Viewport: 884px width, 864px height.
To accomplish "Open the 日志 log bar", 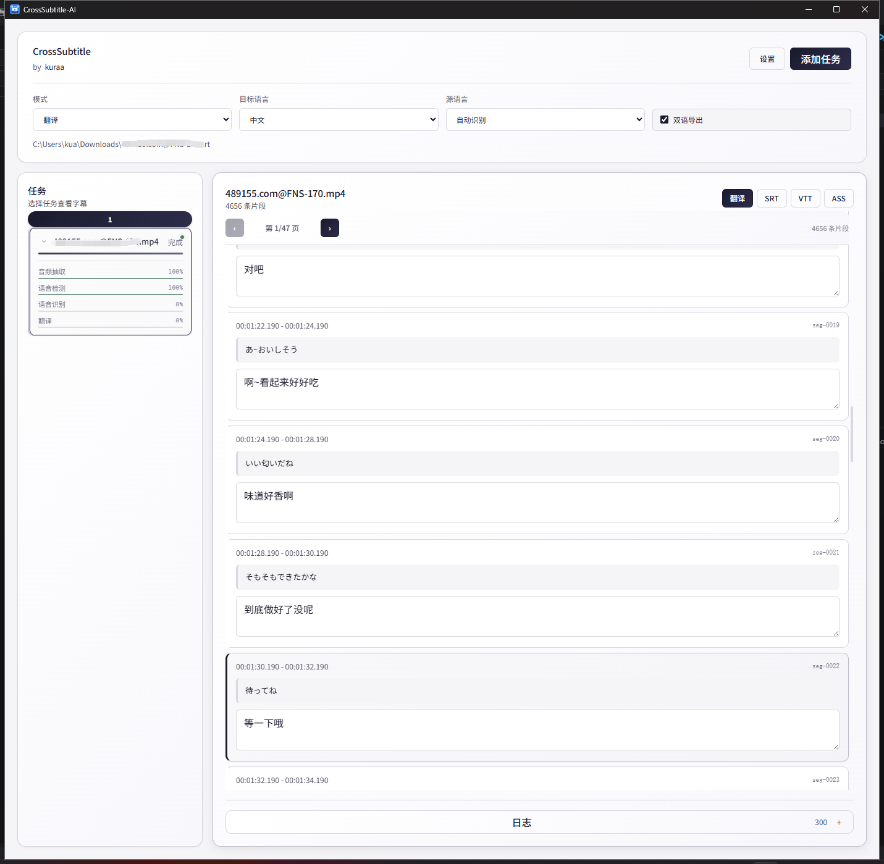I will 539,822.
